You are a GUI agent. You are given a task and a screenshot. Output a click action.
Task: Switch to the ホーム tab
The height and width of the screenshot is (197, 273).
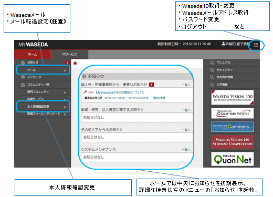[33, 54]
